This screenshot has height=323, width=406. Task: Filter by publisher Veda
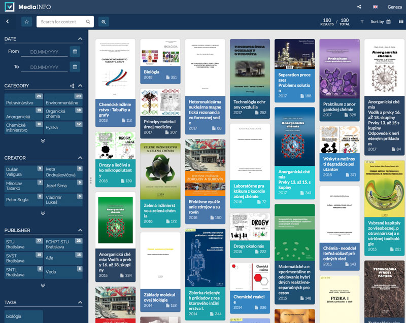tap(63, 272)
